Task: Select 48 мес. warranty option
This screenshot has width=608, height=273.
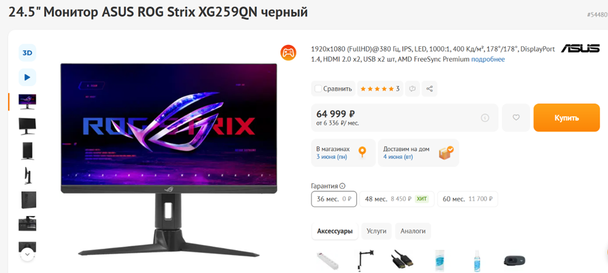Action: [396, 199]
